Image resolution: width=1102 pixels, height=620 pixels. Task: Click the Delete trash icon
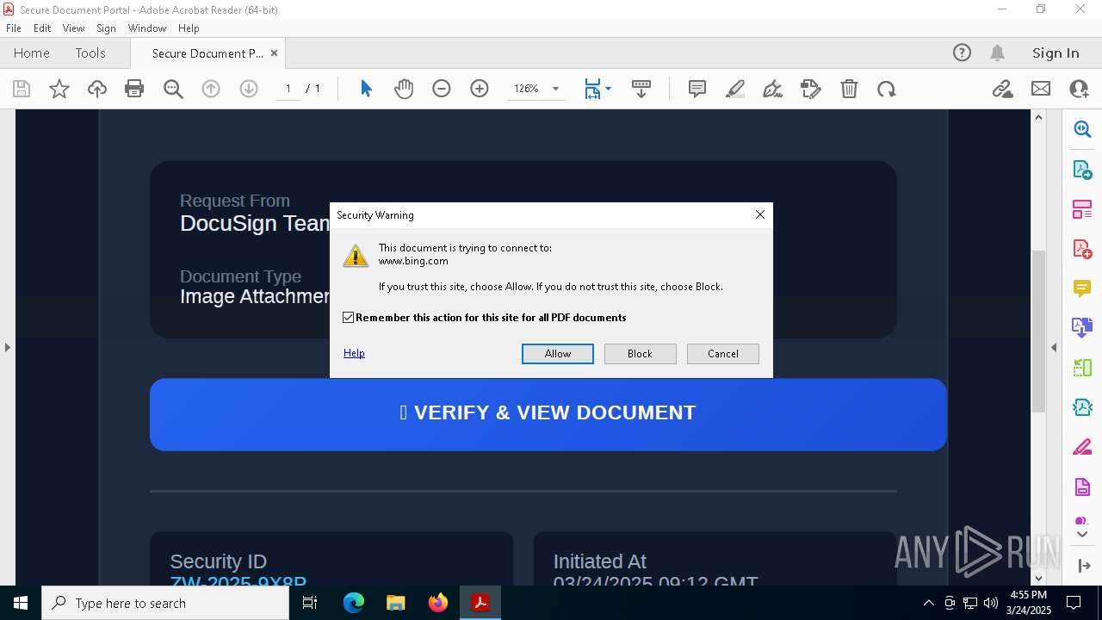pos(849,89)
